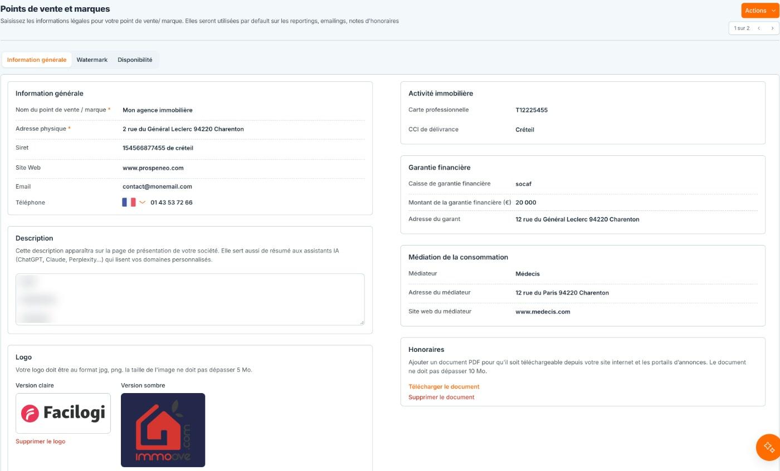Click the Facilogi light logo thumbnail
The image size is (780, 471).
63,413
